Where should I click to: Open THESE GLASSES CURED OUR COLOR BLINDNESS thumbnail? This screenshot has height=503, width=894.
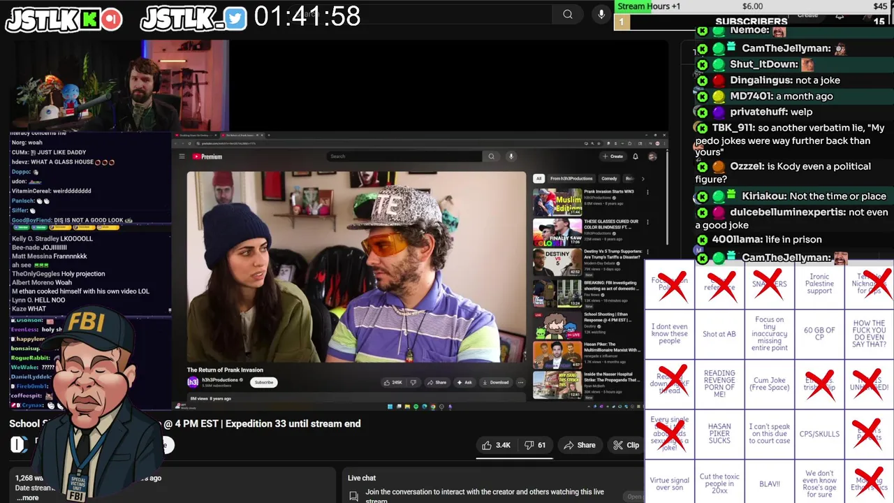pos(557,232)
